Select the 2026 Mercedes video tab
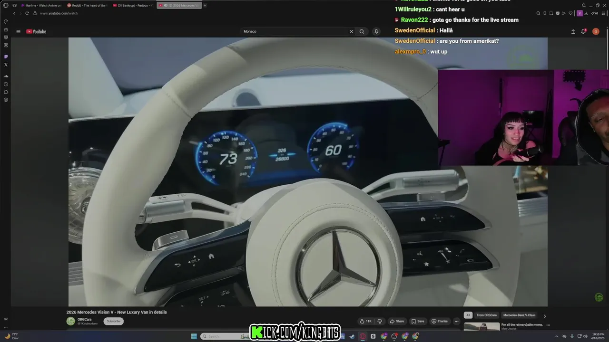Screen dimensions: 609x342 pyautogui.click(x=178, y=5)
